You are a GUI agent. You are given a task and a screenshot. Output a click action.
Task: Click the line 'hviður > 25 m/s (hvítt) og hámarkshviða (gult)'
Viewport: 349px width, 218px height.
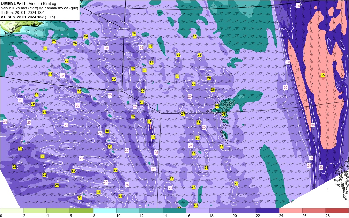tap(39, 8)
